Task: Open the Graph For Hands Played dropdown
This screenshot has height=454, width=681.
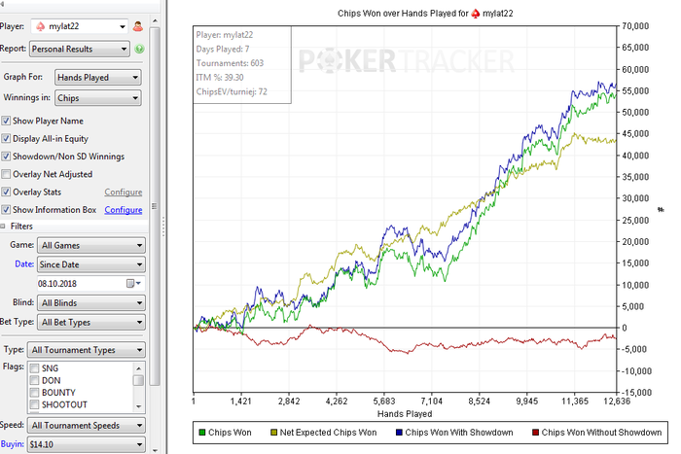Action: point(97,77)
